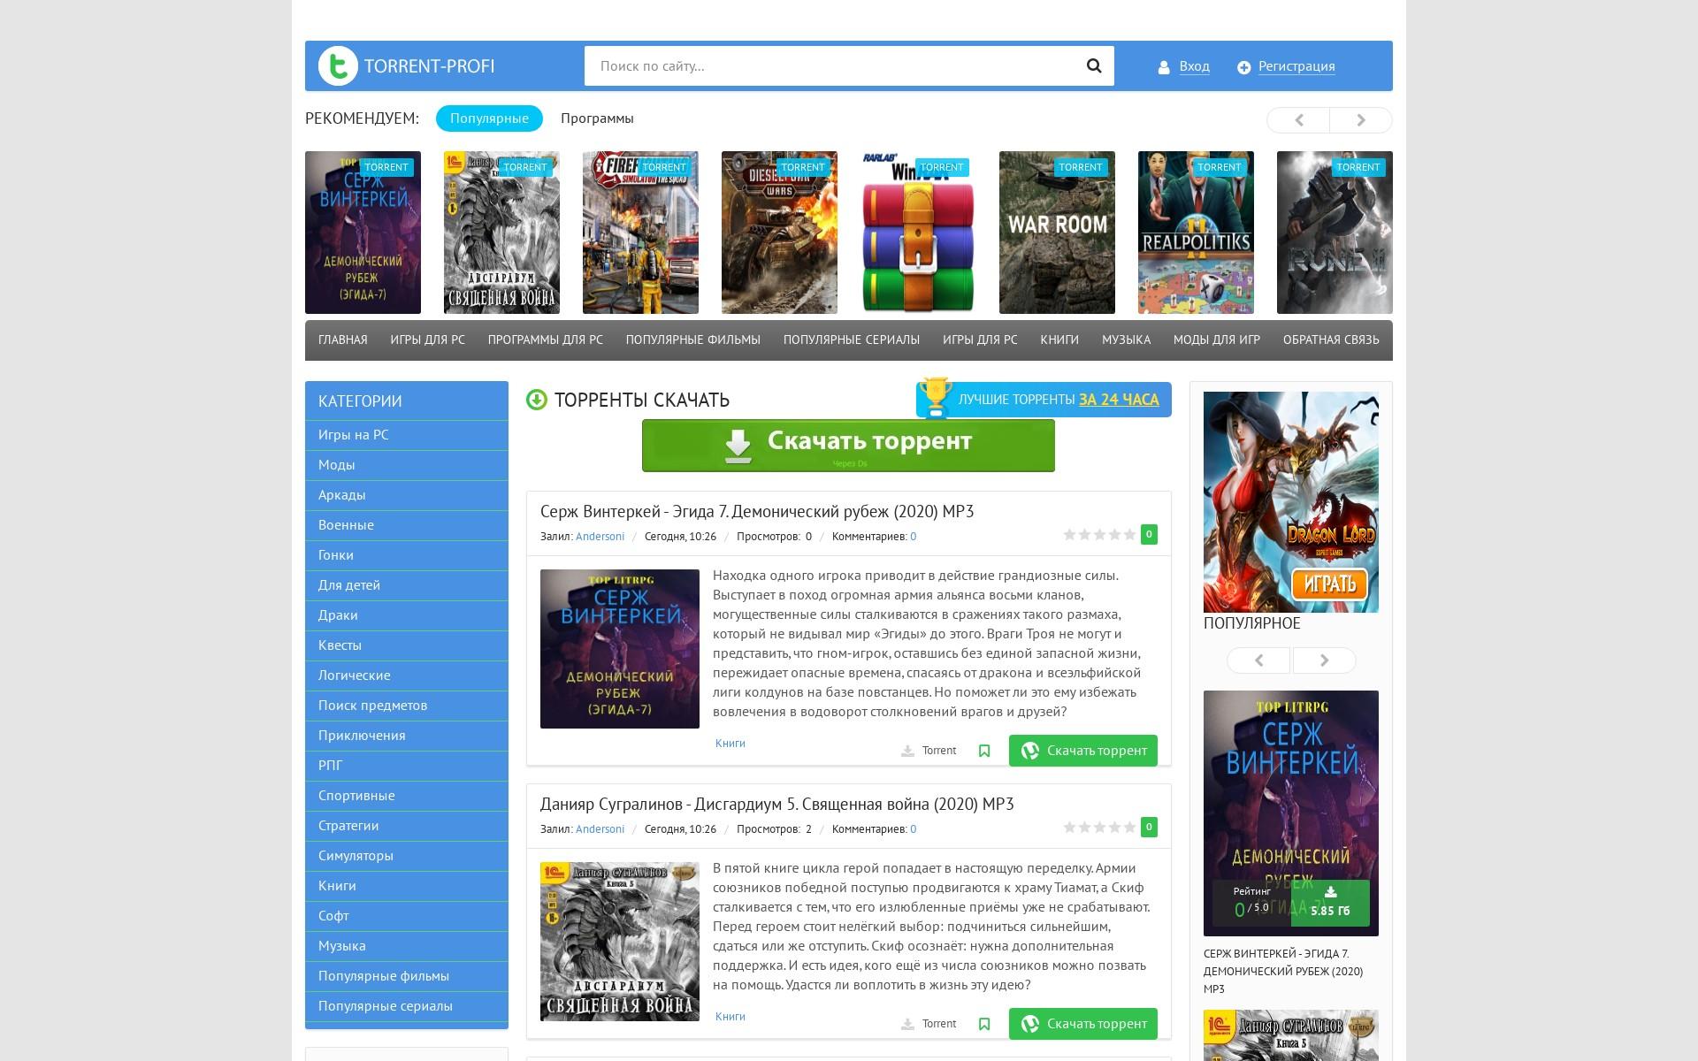
Task: Click the green arrow icon beside Торренты скачать
Action: click(537, 400)
